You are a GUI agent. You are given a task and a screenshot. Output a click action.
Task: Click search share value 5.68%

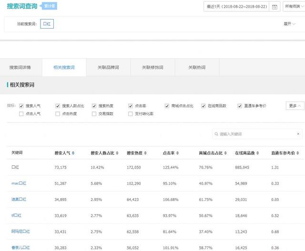96,183
